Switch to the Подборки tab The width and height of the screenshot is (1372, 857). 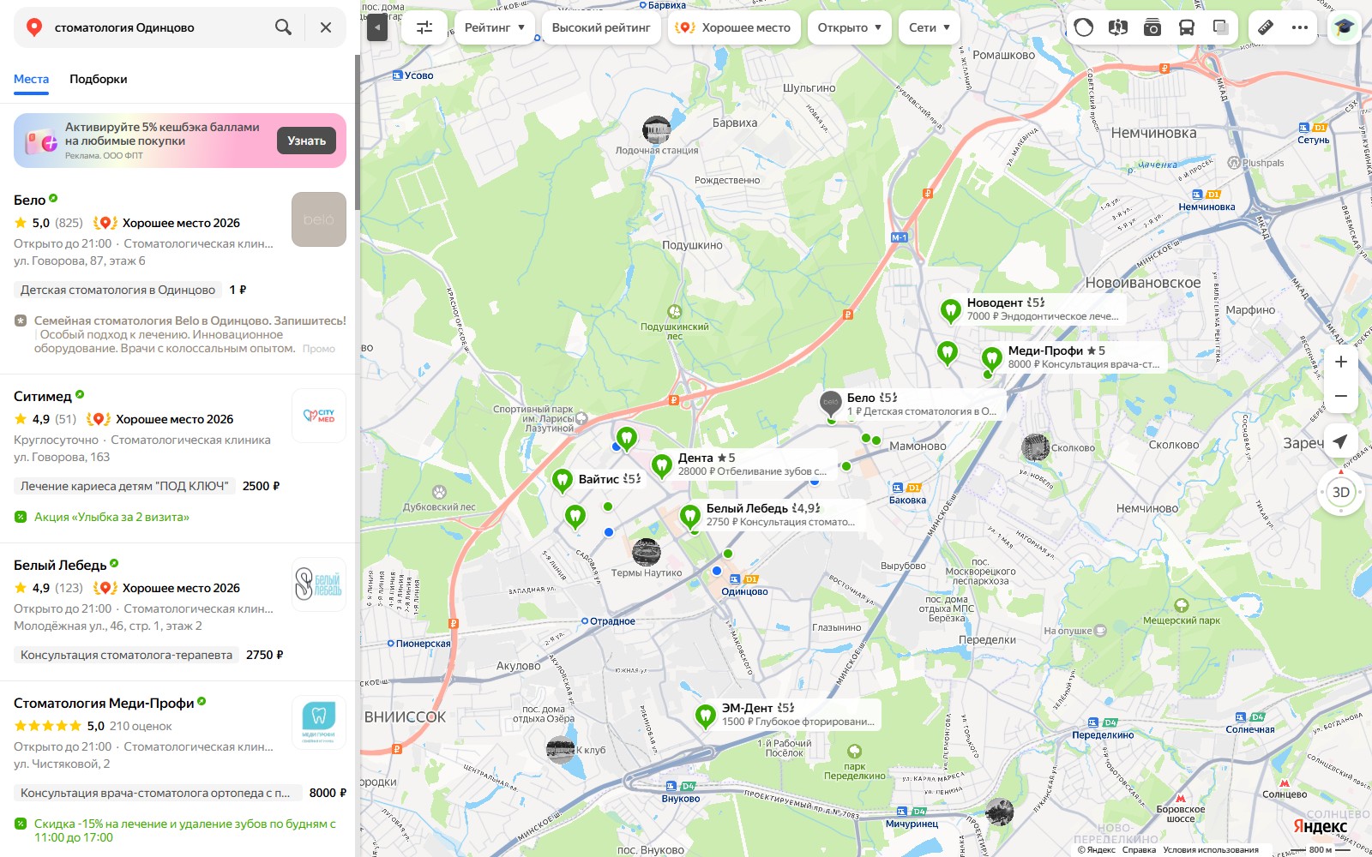[x=99, y=79]
